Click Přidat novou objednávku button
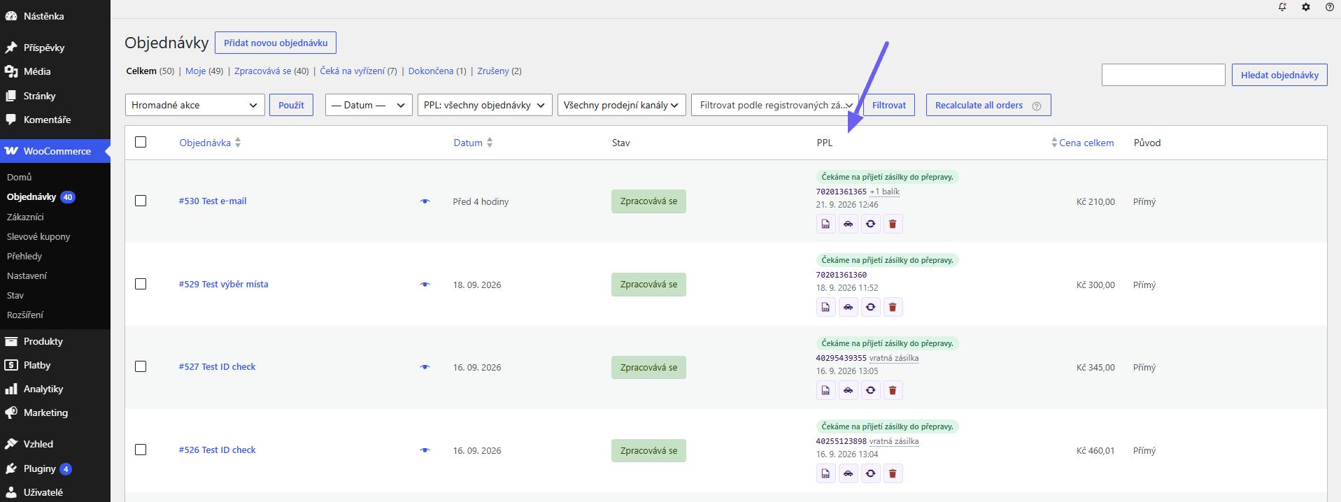This screenshot has height=502, width=1341. click(x=276, y=43)
